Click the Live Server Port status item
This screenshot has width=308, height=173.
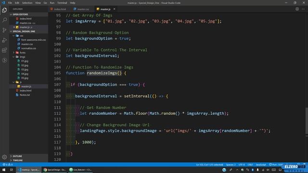pyautogui.click(x=276, y=164)
